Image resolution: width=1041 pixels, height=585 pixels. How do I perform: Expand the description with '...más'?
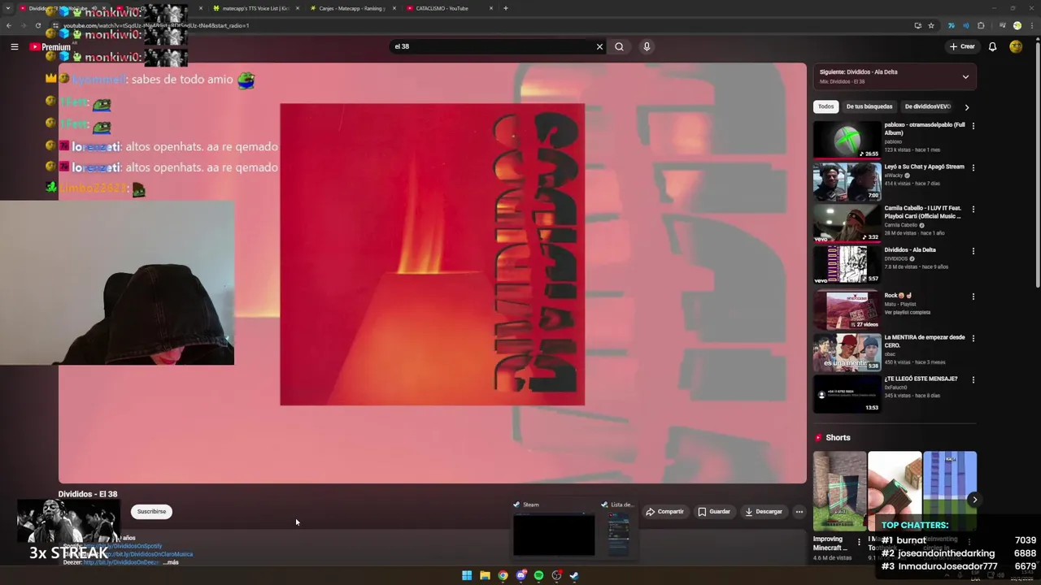point(171,562)
